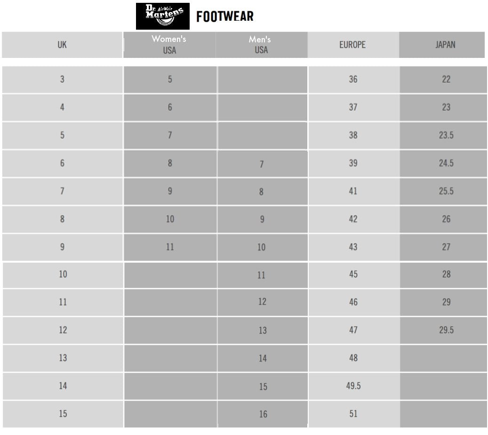Click the FOOTWEAR heading text
This screenshot has width=488, height=435.
tap(225, 17)
